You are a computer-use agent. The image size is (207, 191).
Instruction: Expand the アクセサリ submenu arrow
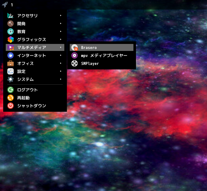coord(61,16)
